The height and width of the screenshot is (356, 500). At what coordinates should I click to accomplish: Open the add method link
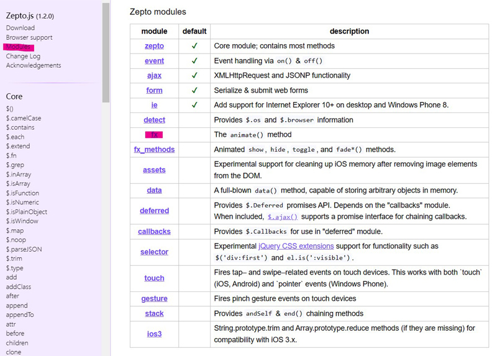11,278
